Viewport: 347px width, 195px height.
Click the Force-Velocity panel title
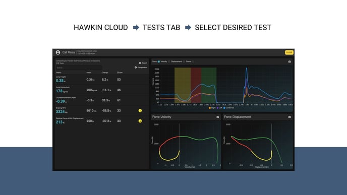(162, 117)
